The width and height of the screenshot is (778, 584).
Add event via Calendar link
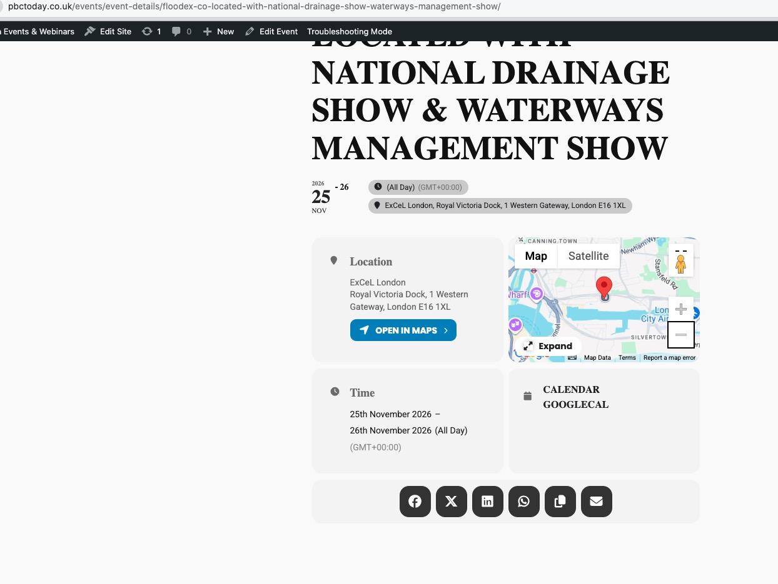pyautogui.click(x=571, y=390)
